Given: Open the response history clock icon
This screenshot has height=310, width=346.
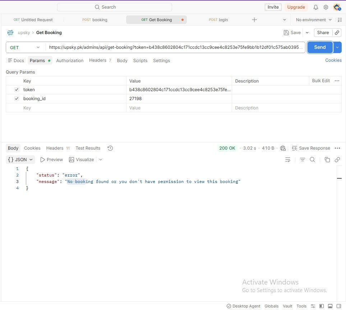Looking at the screenshot, I should pos(110,148).
